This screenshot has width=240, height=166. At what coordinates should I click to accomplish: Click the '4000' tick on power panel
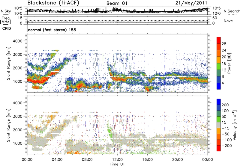[17, 41]
